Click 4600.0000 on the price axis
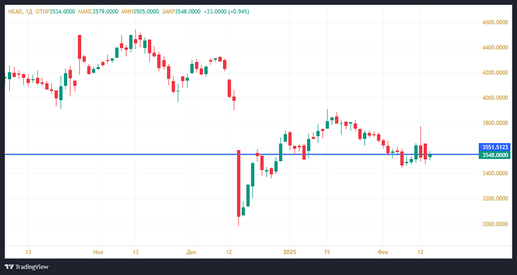 click(494, 22)
